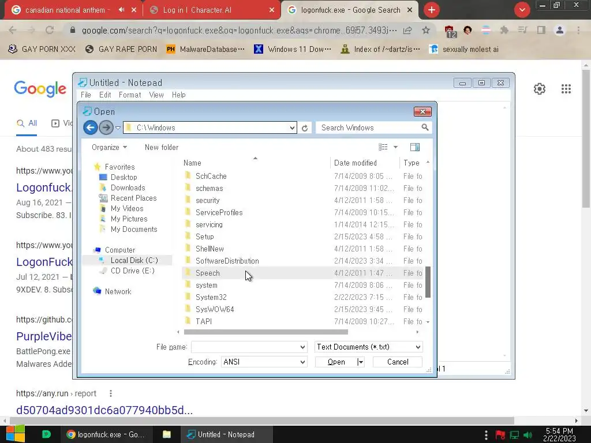Open Notepad's View menu
591x443 pixels.
click(x=156, y=95)
